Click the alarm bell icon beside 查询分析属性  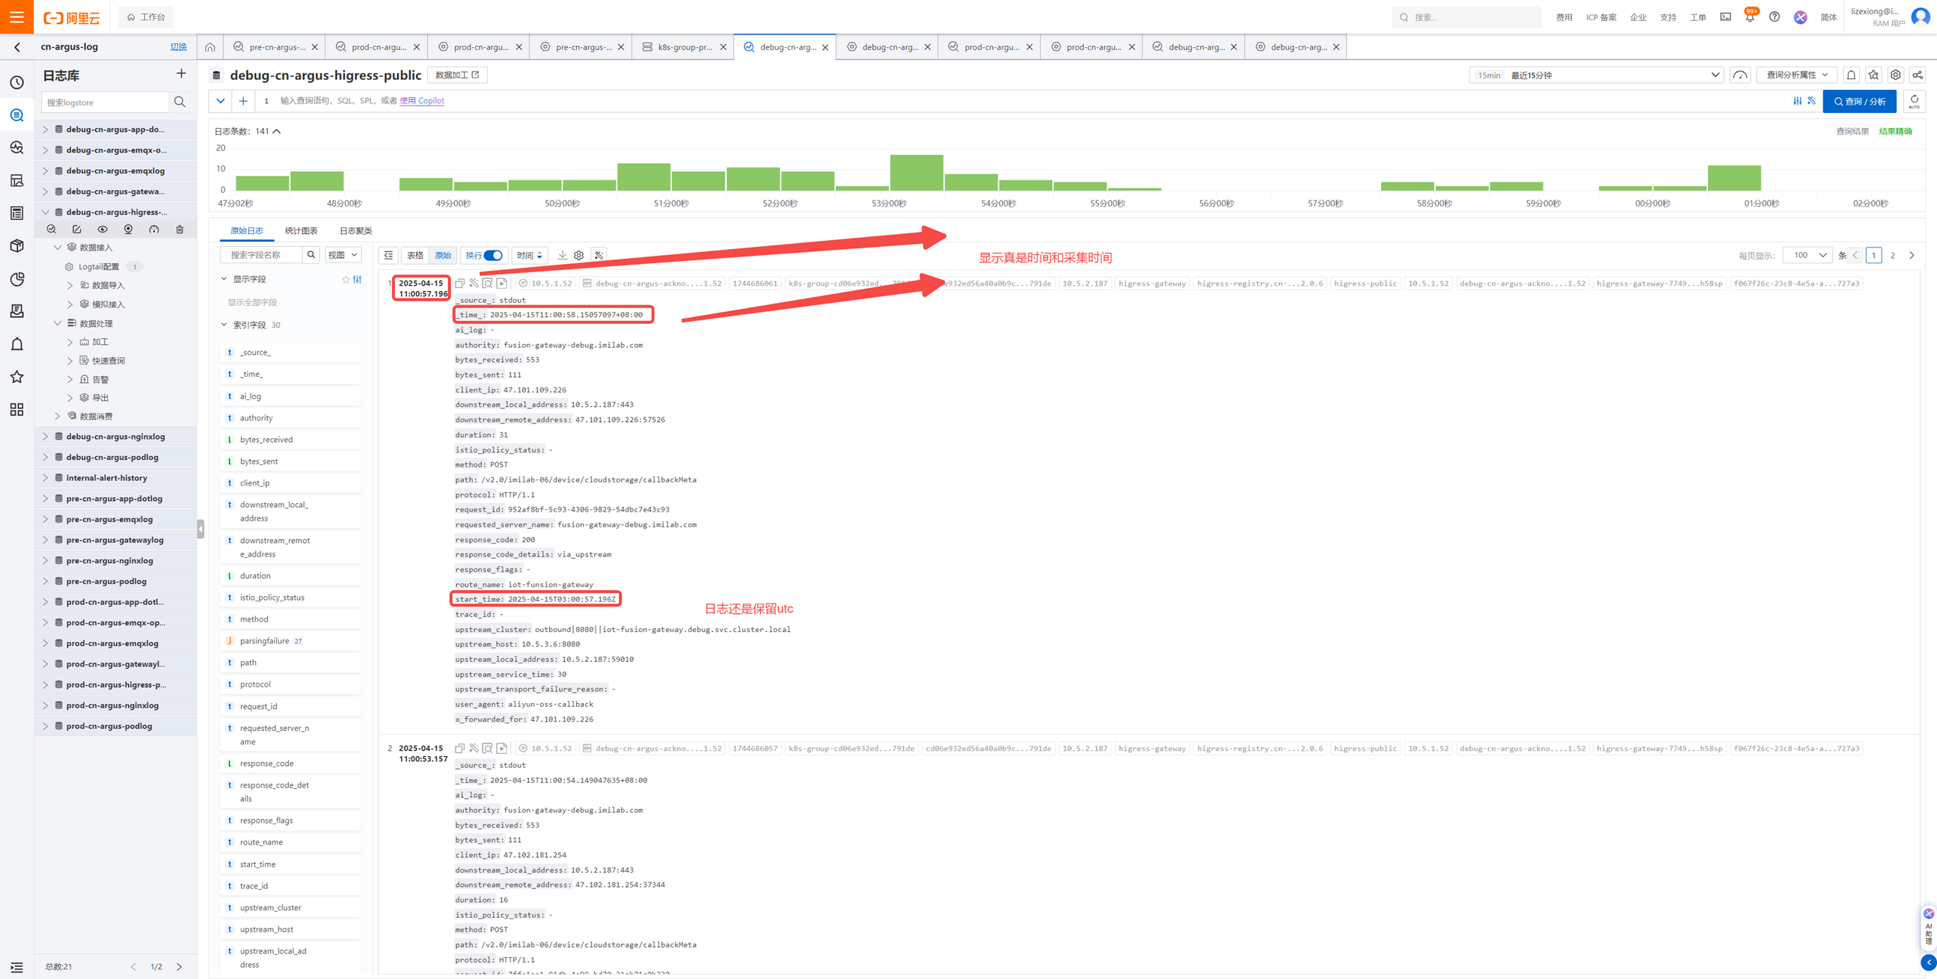(x=1851, y=76)
